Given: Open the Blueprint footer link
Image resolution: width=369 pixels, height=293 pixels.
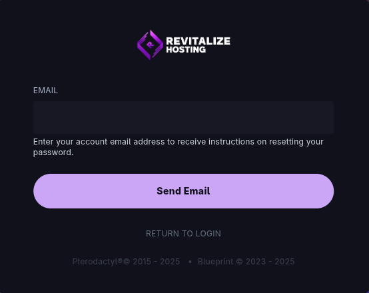Looking at the screenshot, I should pyautogui.click(x=216, y=262).
